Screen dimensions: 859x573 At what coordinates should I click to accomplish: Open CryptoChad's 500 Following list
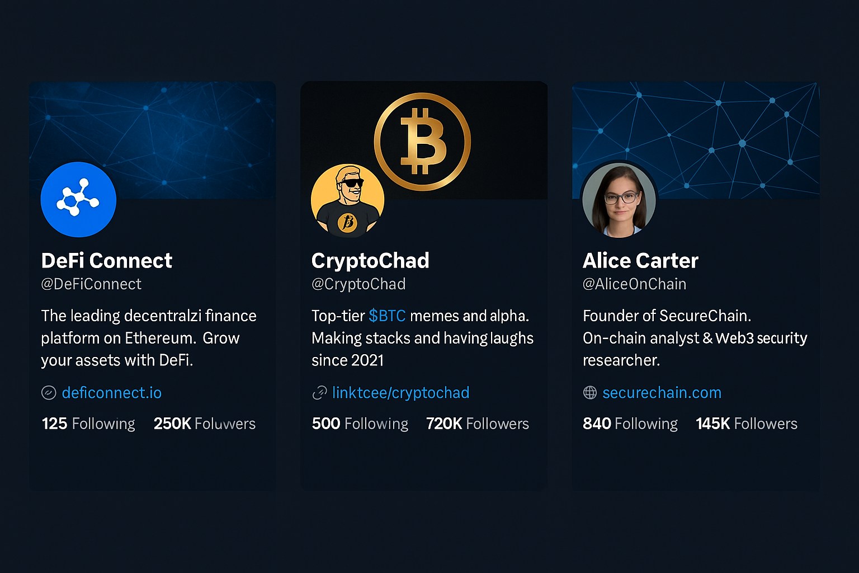[360, 424]
